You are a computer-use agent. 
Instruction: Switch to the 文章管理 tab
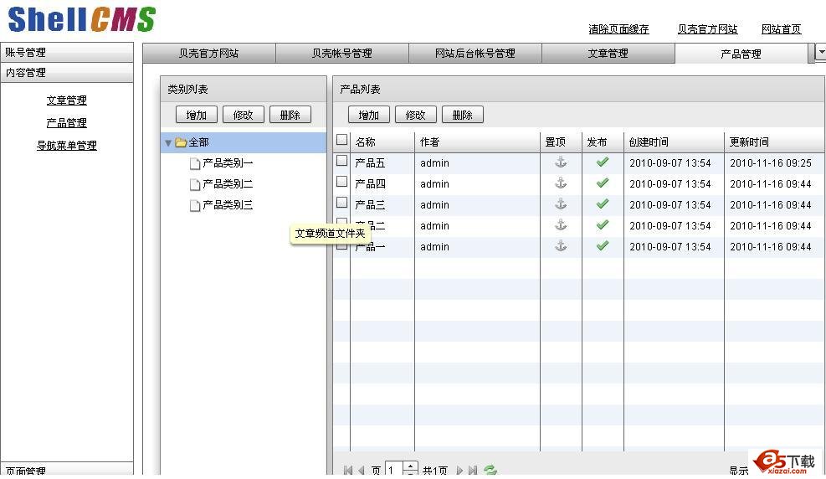click(608, 54)
